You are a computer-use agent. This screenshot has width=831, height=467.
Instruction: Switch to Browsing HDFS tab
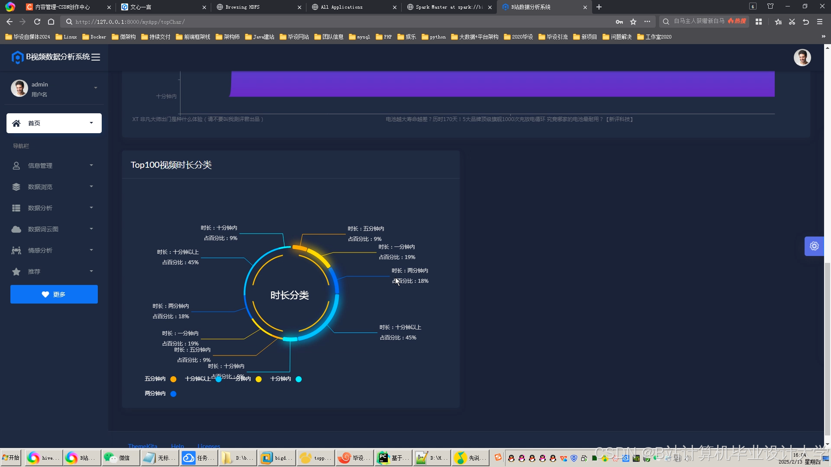point(242,7)
